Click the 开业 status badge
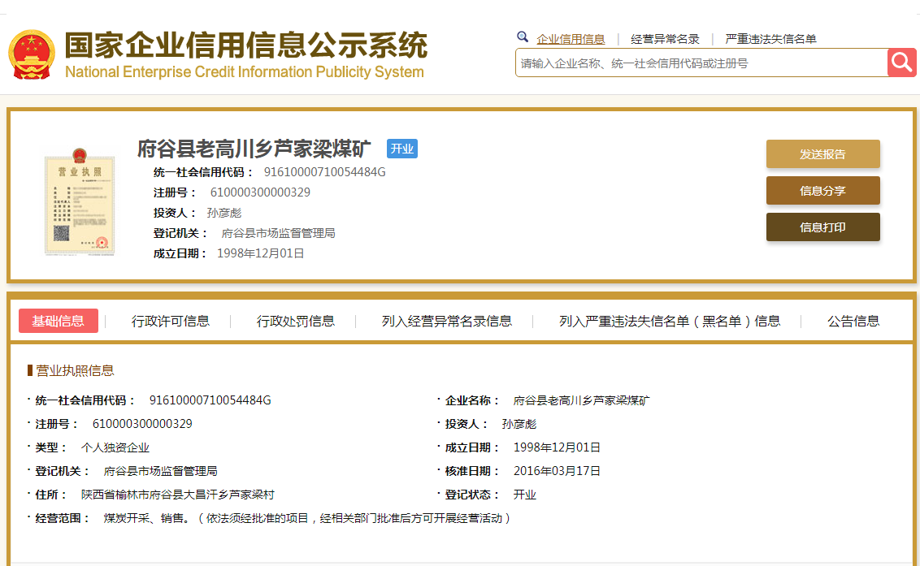 point(401,149)
